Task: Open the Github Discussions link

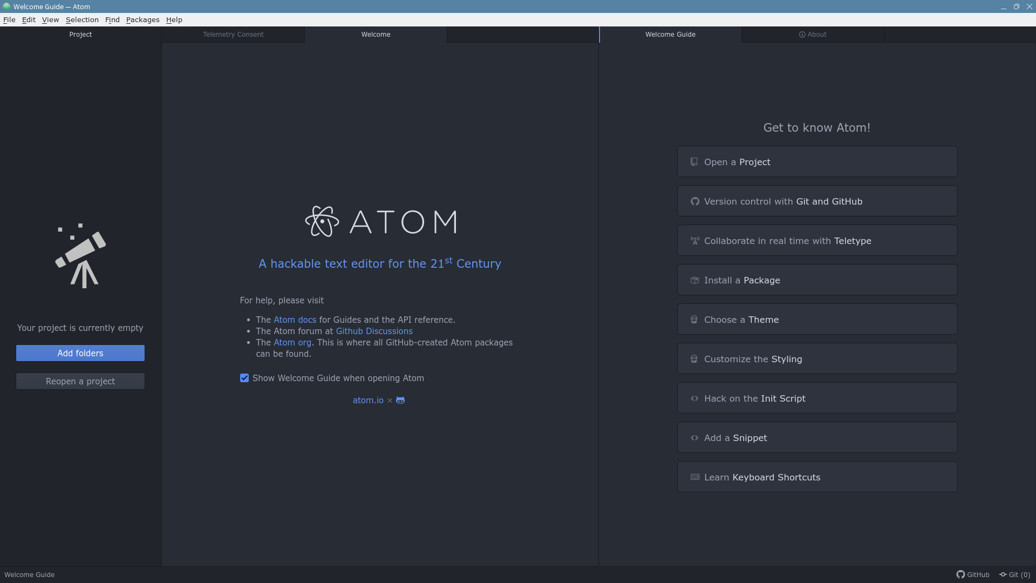Action: (x=374, y=331)
